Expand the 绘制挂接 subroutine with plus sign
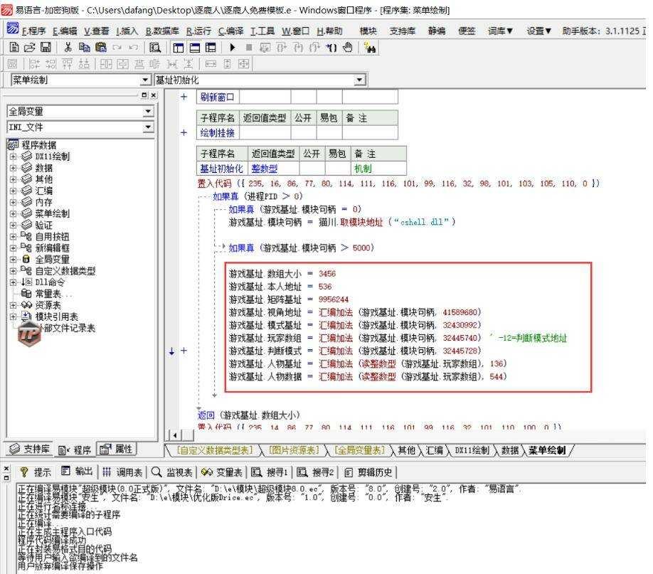The height and width of the screenshot is (574, 653). click(184, 132)
